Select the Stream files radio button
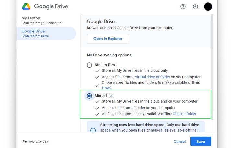Image resolution: width=235 pixels, height=148 pixels. point(89,65)
